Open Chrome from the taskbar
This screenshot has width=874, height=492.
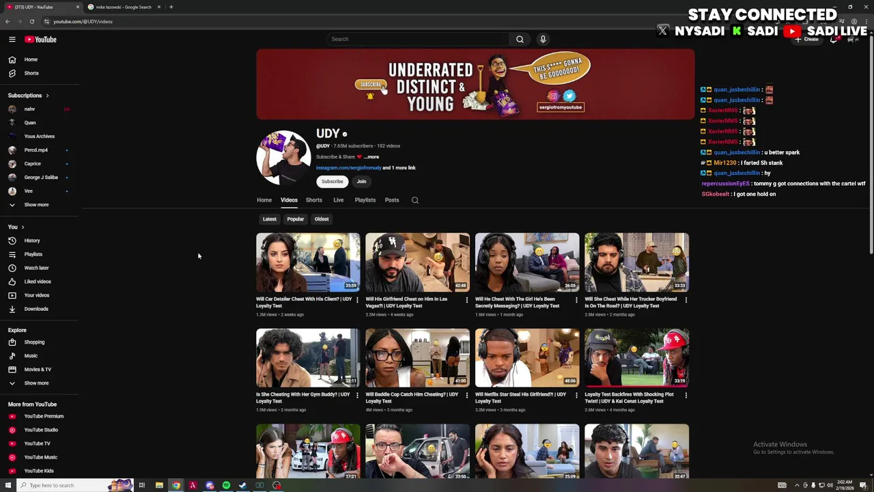click(x=176, y=485)
